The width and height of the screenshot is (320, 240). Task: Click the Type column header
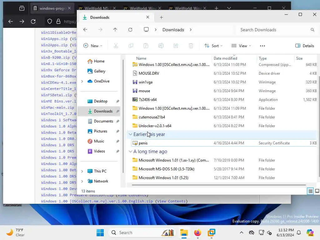tap(262, 58)
